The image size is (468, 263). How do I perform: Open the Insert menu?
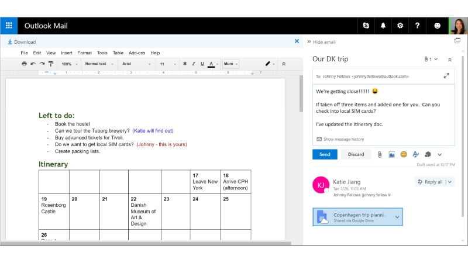click(67, 53)
